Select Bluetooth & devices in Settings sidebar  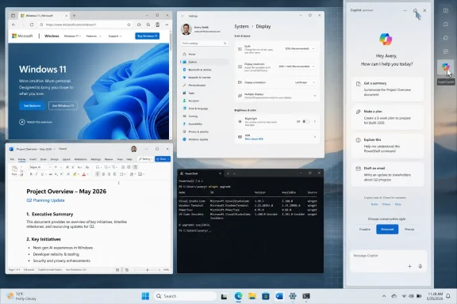tap(204, 70)
